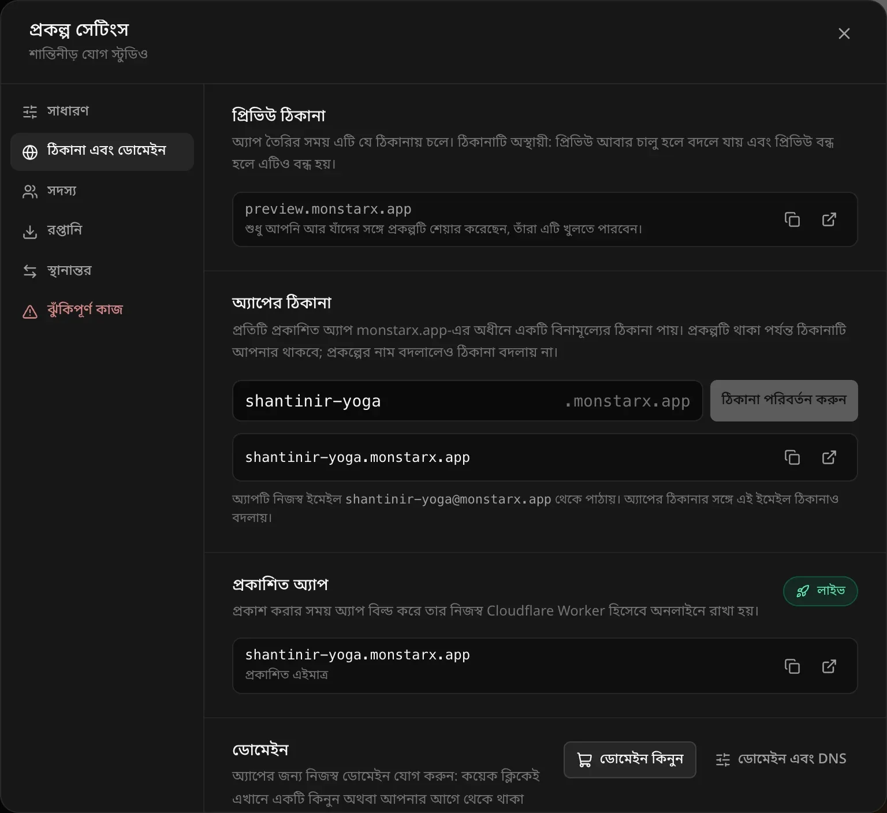
Task: Select the ঠিকানা এবং ডোমেইন section
Action: [102, 151]
